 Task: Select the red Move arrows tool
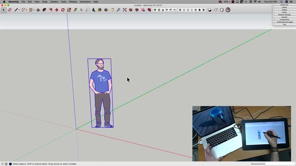tap(56, 10)
